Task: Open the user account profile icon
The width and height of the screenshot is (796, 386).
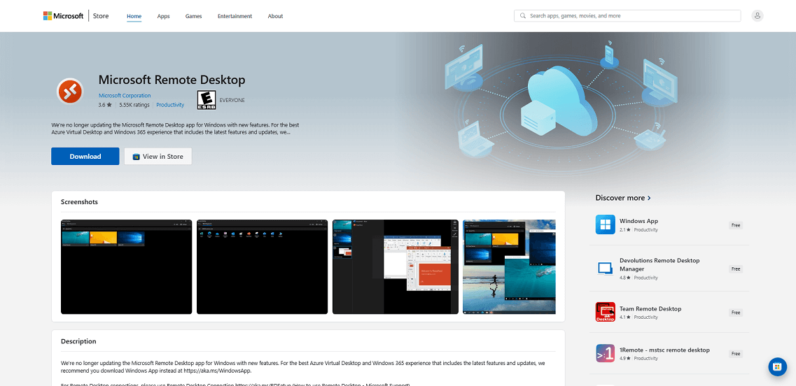Action: [x=757, y=15]
